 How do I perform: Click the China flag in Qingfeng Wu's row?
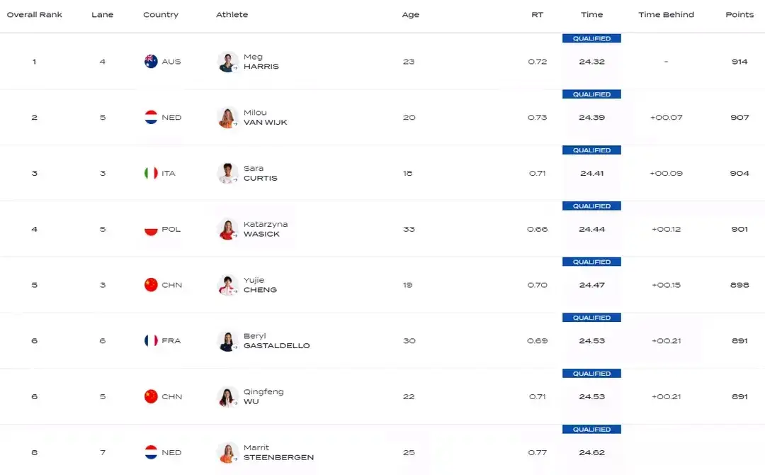151,397
